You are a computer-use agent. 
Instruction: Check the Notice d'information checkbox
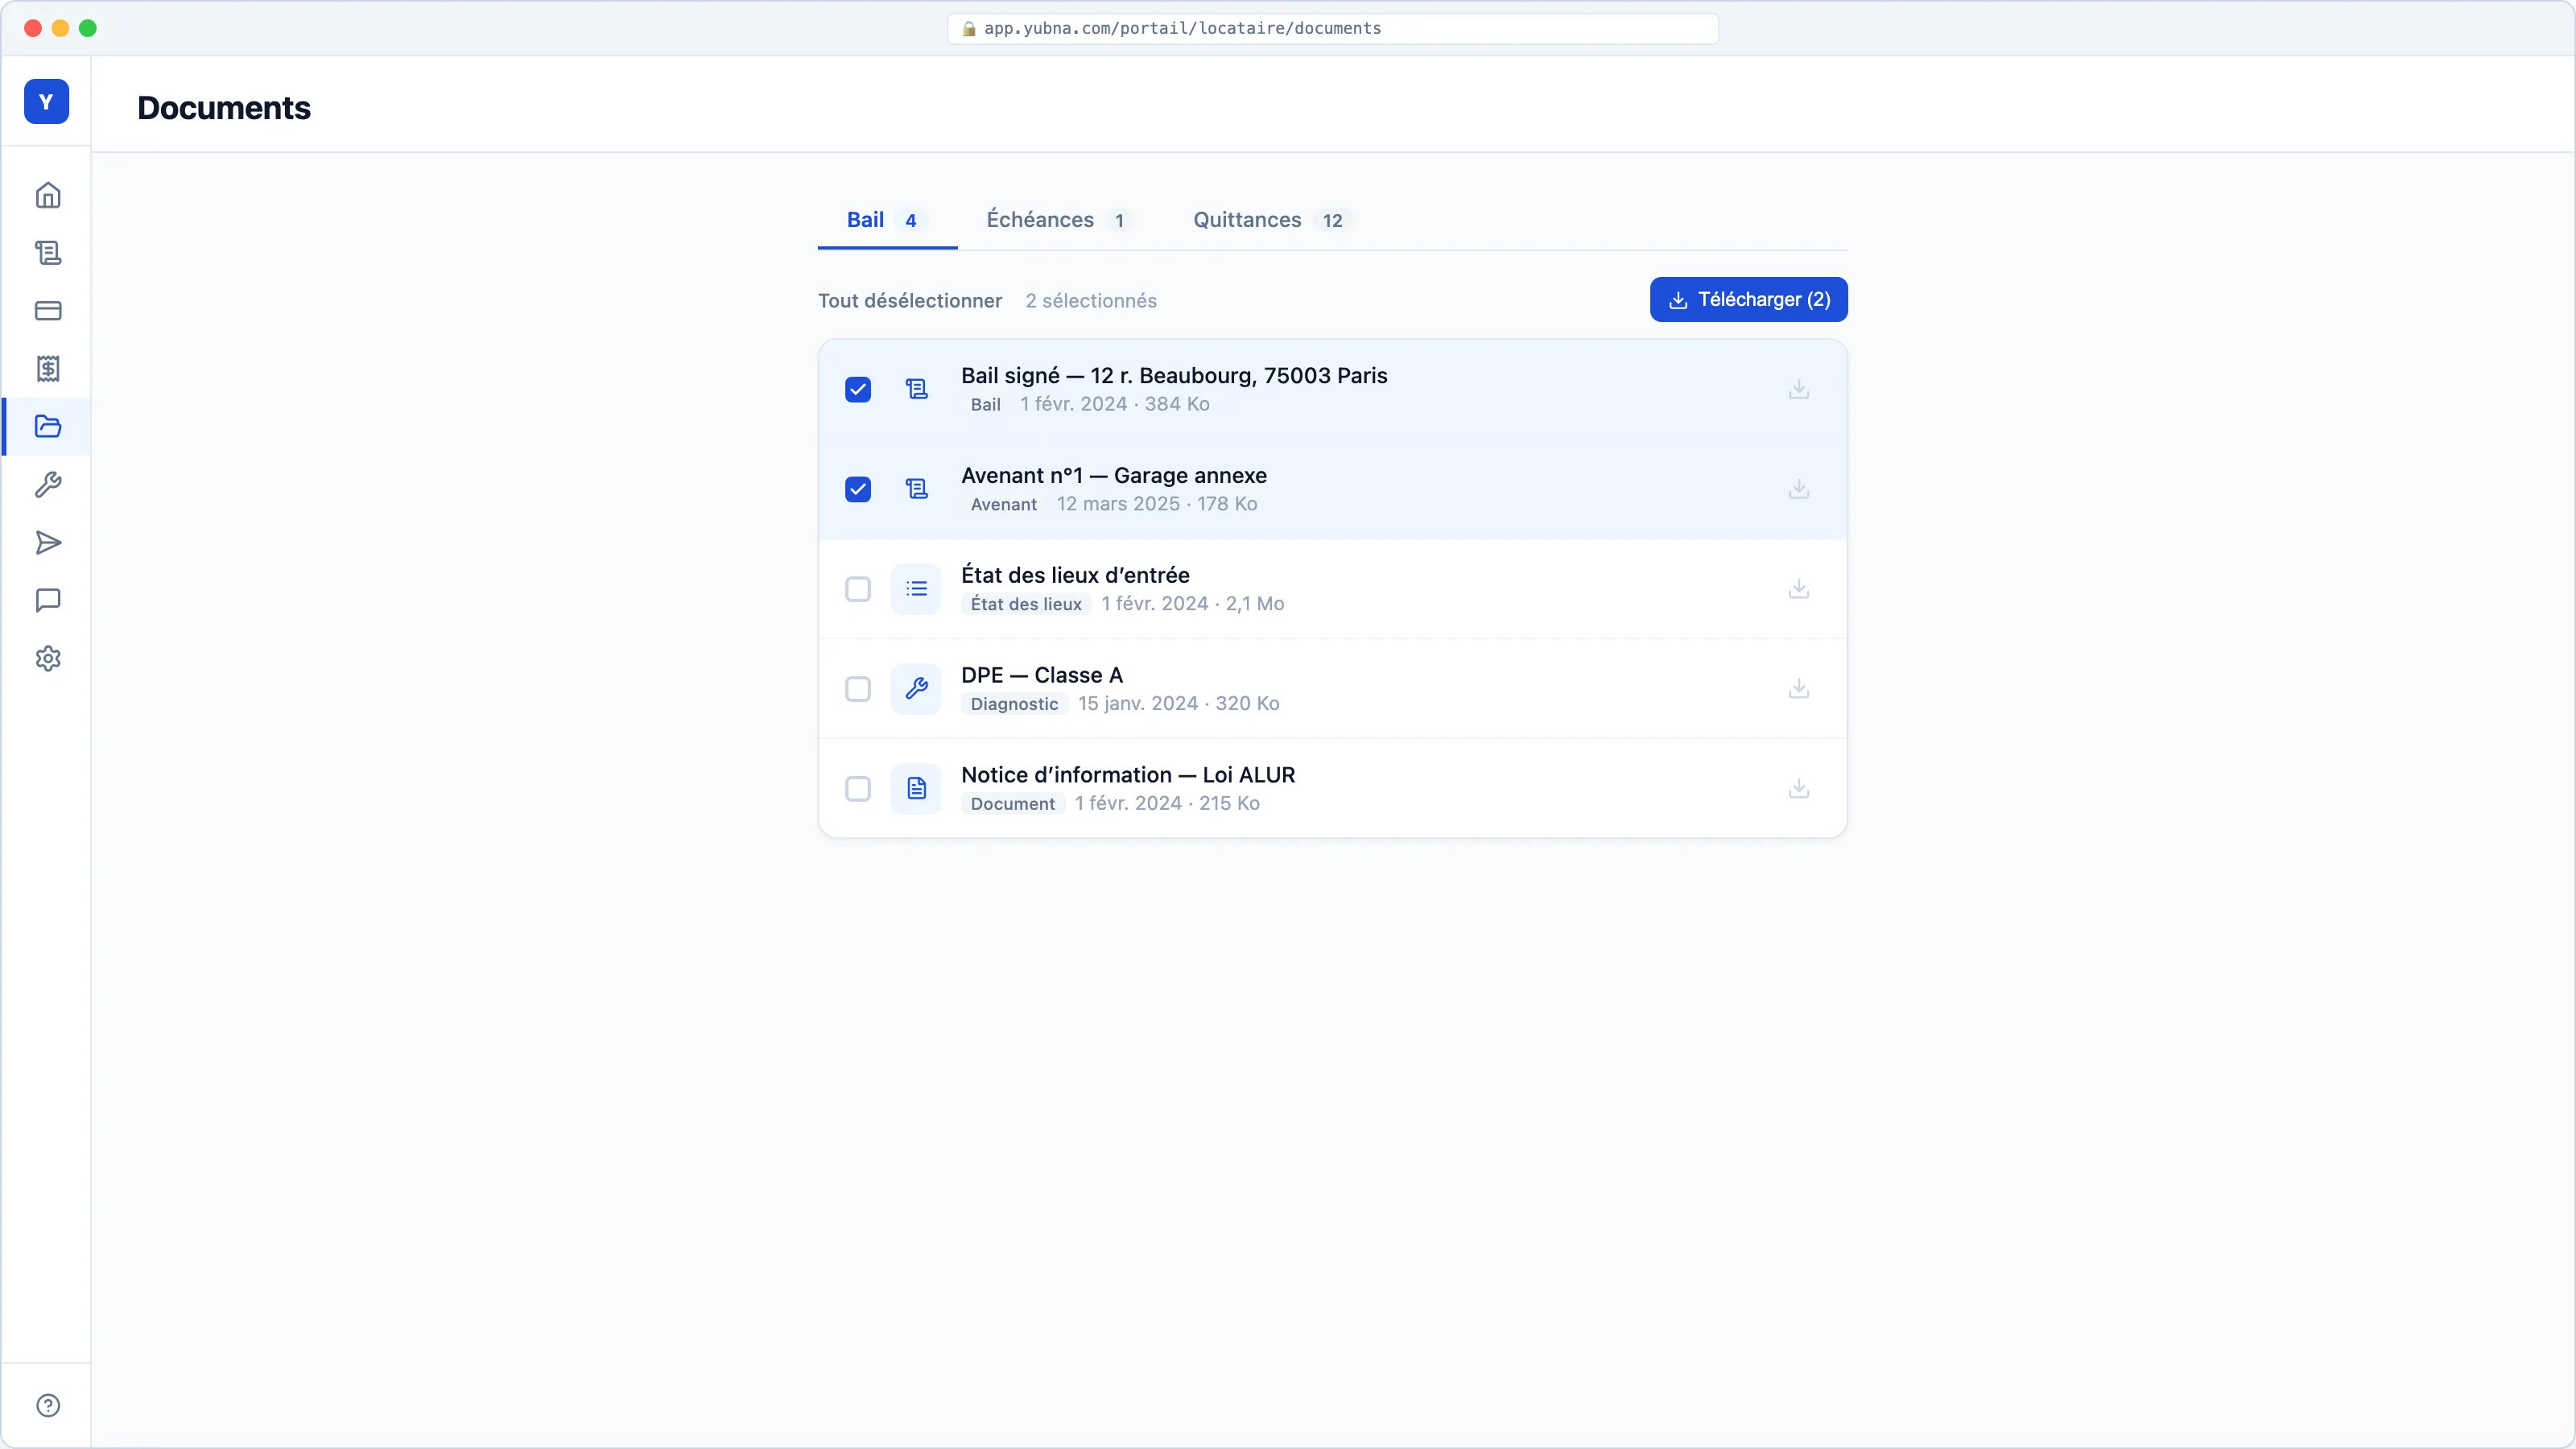click(858, 789)
